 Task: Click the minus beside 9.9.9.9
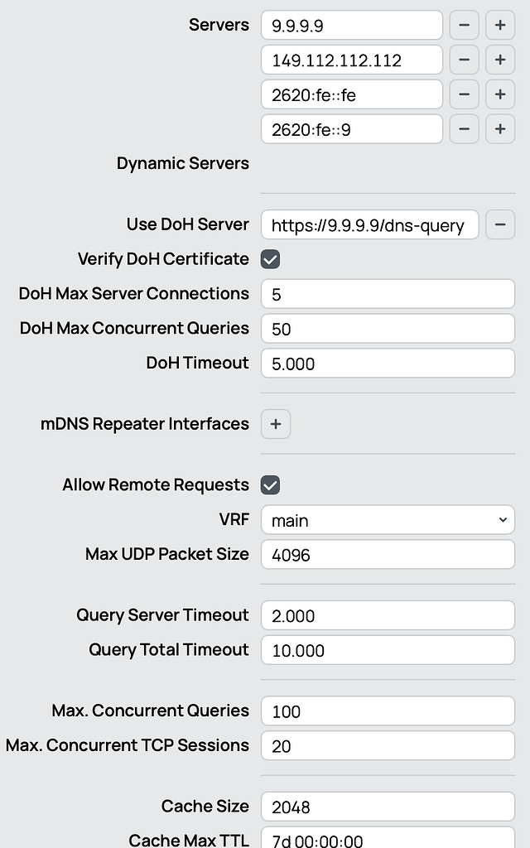(464, 25)
